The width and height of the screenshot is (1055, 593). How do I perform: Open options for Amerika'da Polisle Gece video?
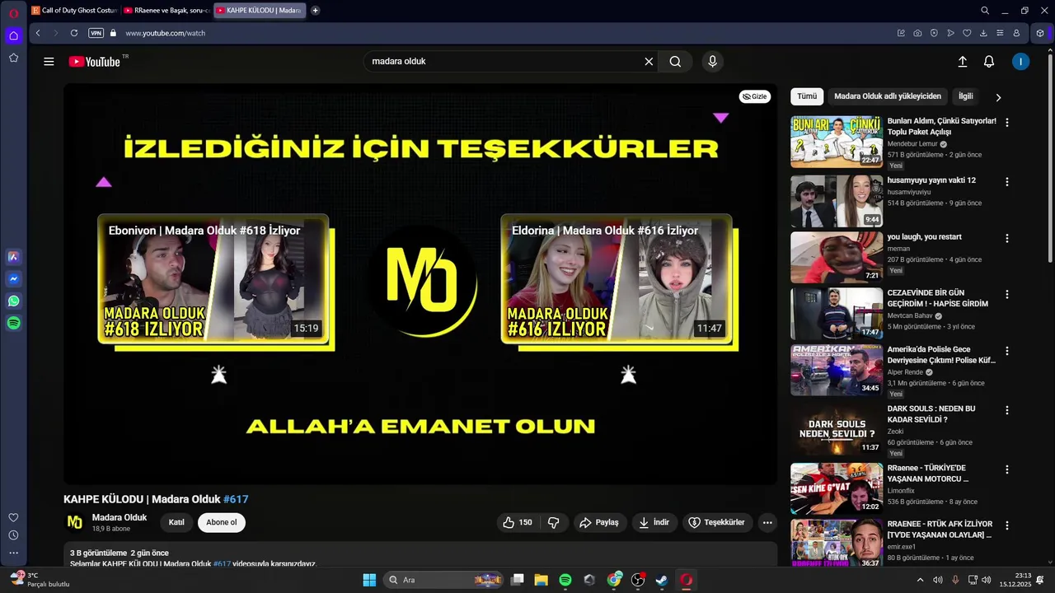click(1006, 351)
